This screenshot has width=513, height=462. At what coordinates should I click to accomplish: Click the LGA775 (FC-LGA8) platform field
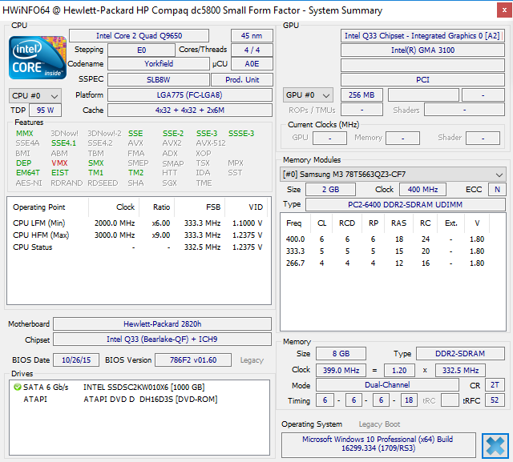(190, 95)
